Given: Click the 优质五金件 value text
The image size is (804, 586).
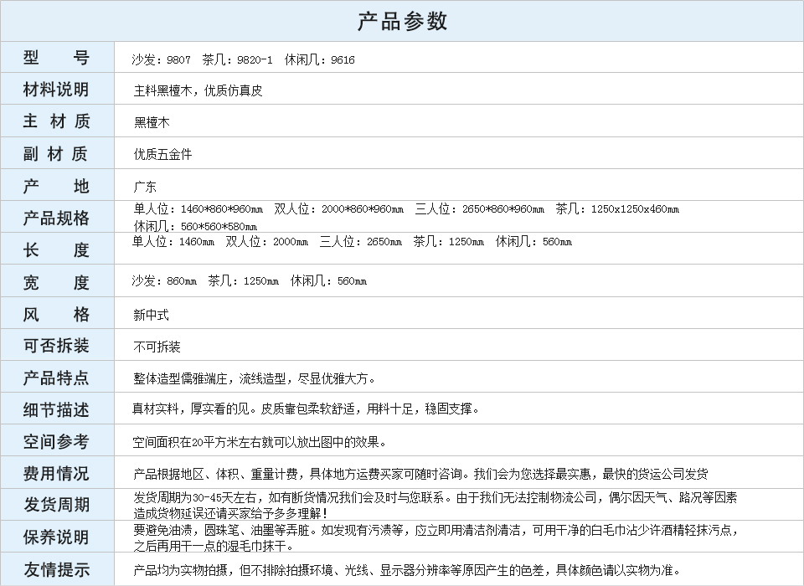Looking at the screenshot, I should (x=162, y=154).
